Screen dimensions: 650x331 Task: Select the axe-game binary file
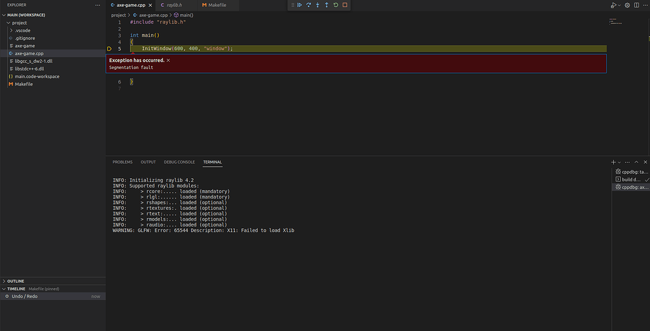click(x=25, y=46)
